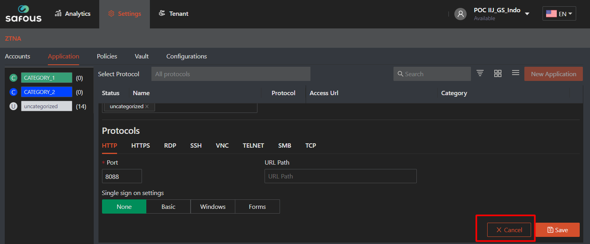Select Windows single sign on option

coord(213,206)
